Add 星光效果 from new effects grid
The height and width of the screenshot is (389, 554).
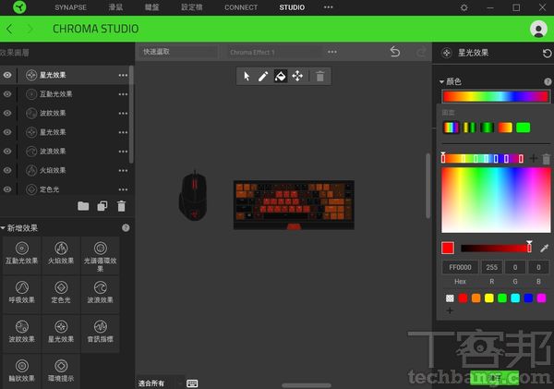61,332
